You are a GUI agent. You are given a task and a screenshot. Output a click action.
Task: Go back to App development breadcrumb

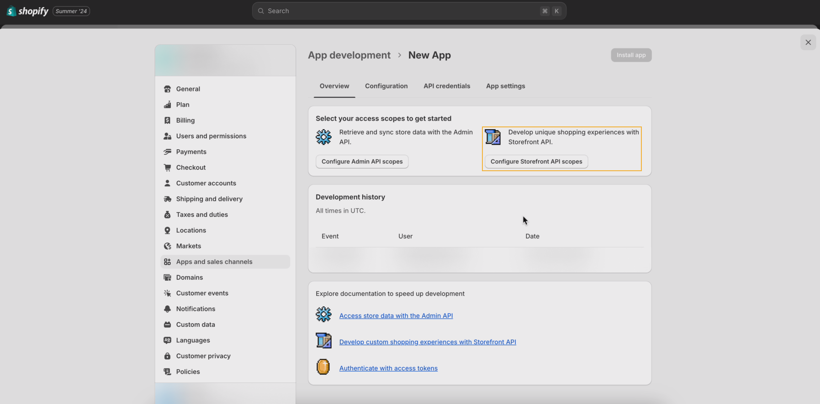pos(349,55)
